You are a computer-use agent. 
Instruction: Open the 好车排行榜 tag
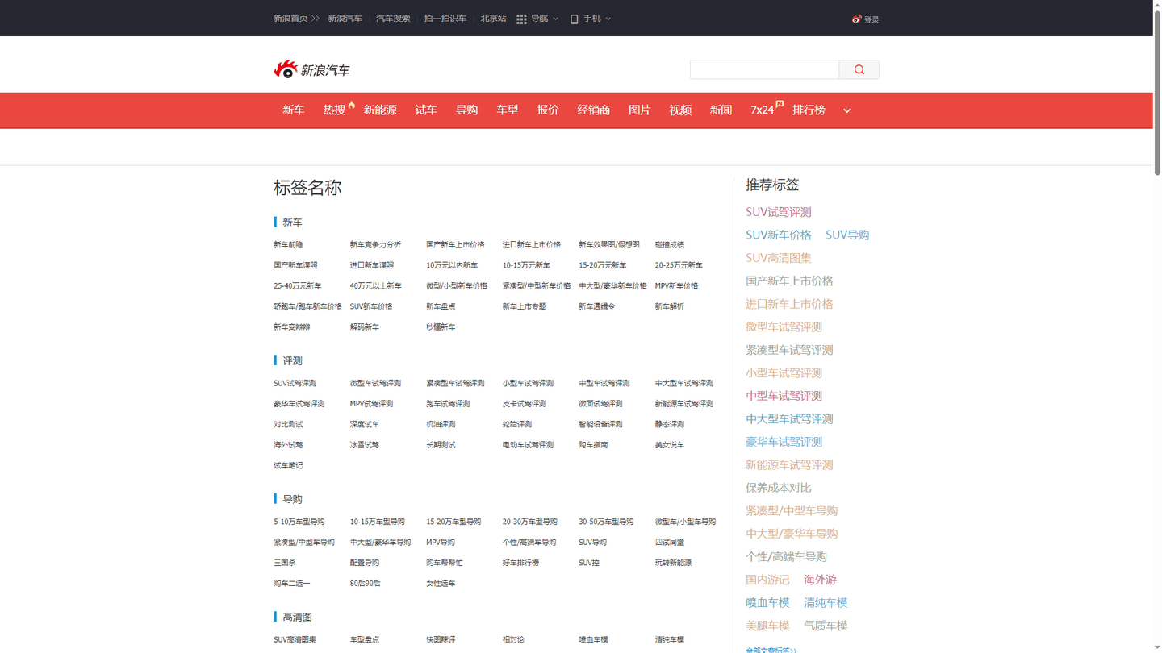point(520,563)
